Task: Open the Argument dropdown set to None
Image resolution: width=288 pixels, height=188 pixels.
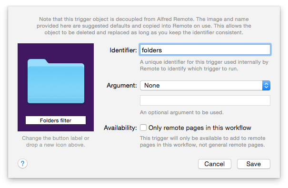Action: pyautogui.click(x=205, y=85)
